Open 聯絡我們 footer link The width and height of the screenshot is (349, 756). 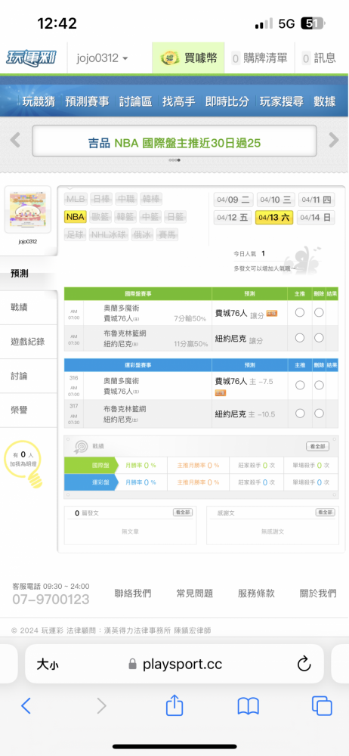point(132,593)
